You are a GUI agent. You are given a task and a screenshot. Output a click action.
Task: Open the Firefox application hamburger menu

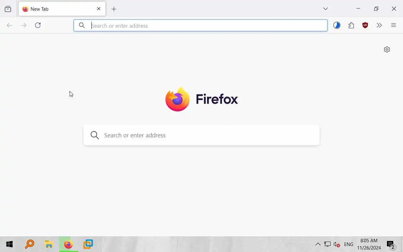pyautogui.click(x=394, y=25)
